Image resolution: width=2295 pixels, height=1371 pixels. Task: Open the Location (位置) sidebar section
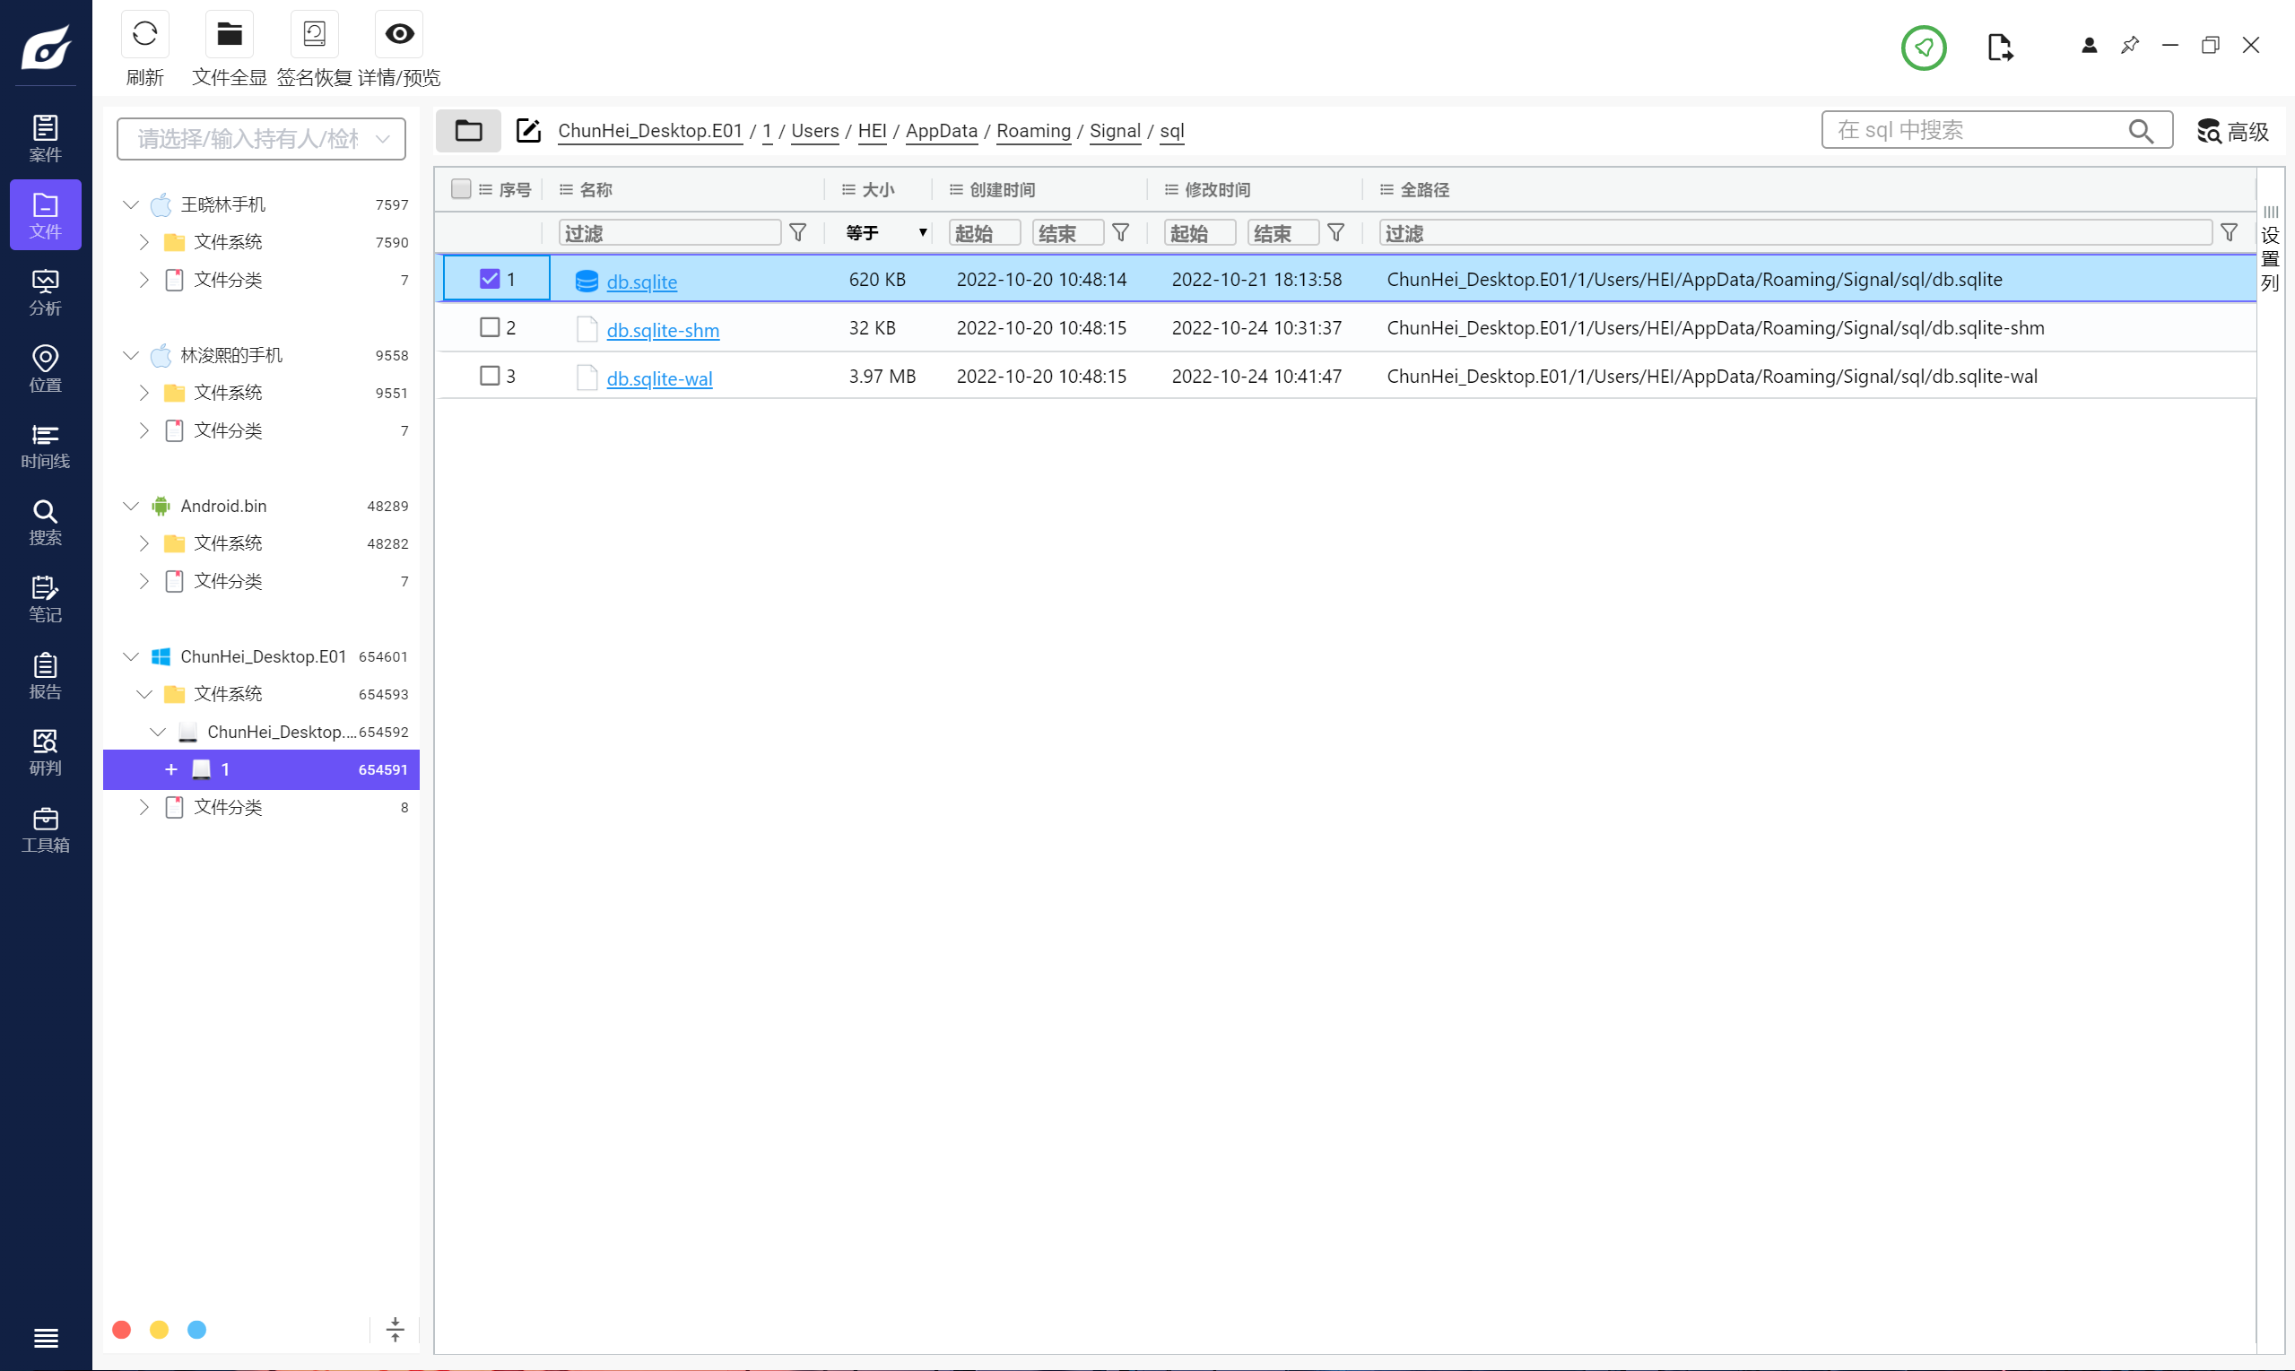tap(44, 369)
